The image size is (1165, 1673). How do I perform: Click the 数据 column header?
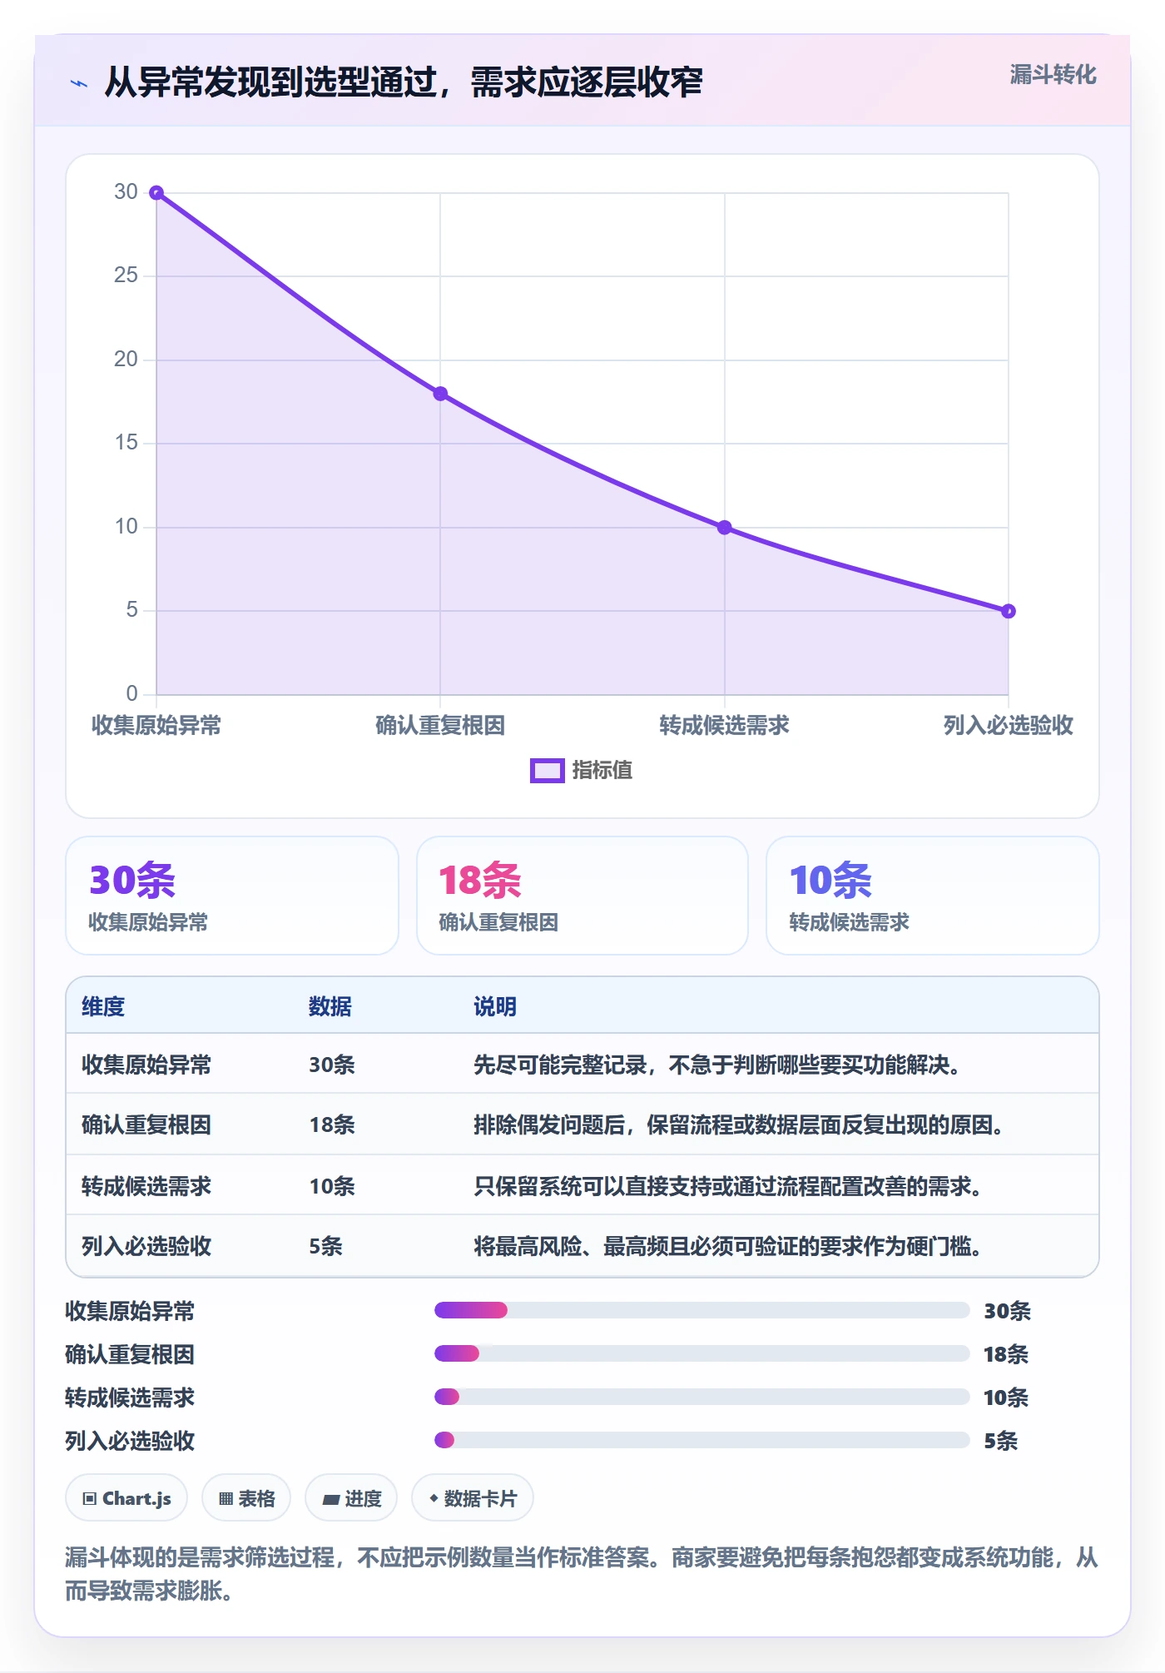(330, 1006)
